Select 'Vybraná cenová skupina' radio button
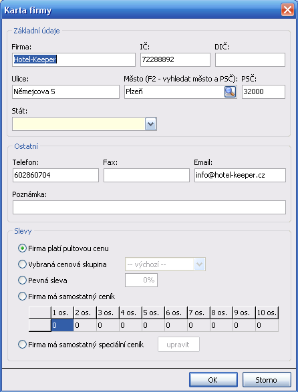298x392 pixels. pyautogui.click(x=22, y=264)
